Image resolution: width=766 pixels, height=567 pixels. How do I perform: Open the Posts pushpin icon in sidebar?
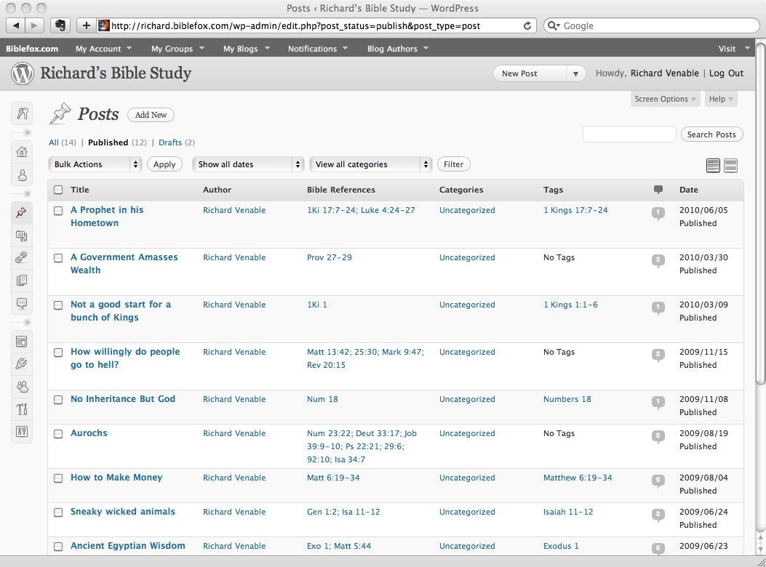tap(22, 212)
